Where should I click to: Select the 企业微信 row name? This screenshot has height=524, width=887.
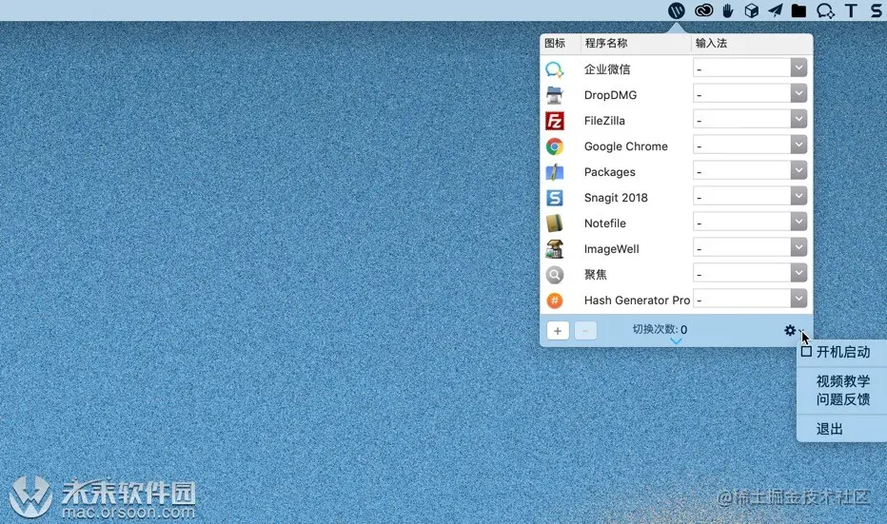(607, 69)
